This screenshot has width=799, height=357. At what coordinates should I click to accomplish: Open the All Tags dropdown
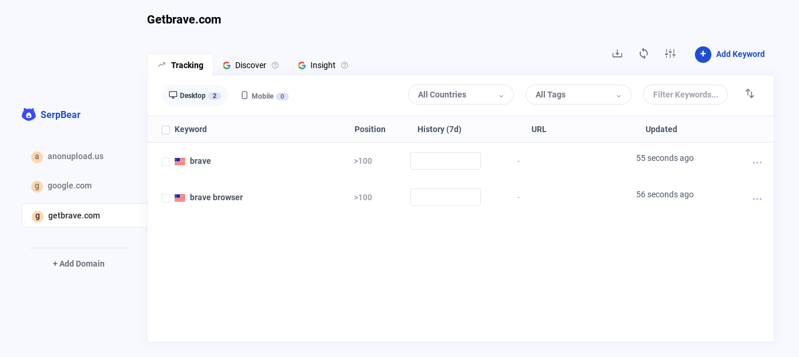pos(578,95)
